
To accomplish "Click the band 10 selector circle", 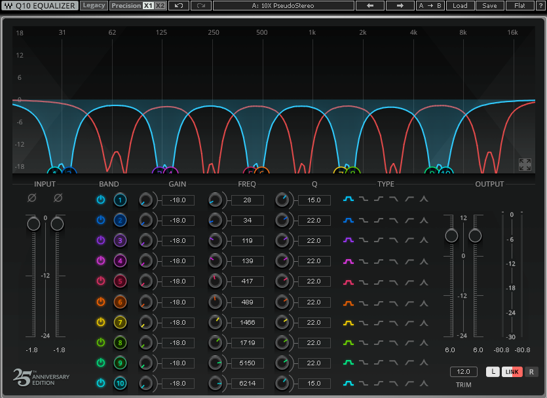I will pos(120,384).
